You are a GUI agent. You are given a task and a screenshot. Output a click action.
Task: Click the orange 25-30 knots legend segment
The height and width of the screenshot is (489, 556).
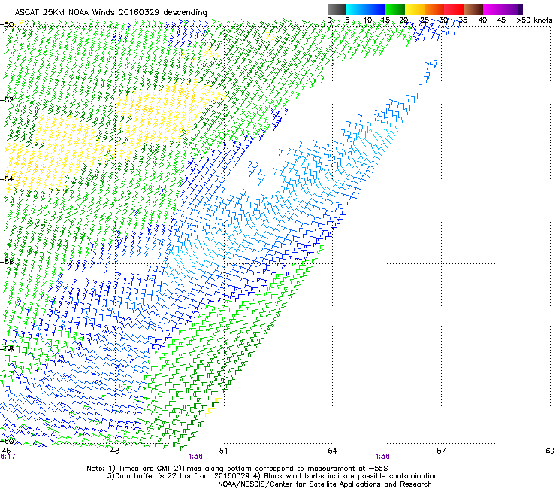click(434, 9)
